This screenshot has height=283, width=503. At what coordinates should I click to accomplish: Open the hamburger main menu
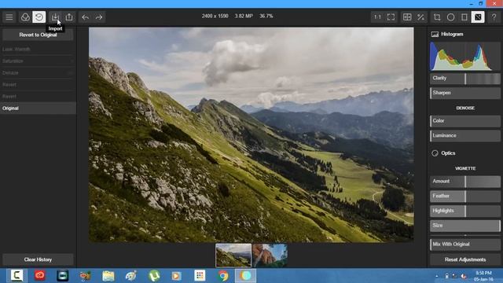pyautogui.click(x=9, y=17)
